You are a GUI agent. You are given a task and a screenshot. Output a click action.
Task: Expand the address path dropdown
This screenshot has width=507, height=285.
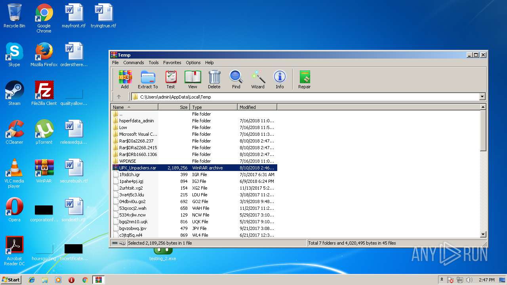click(x=482, y=97)
